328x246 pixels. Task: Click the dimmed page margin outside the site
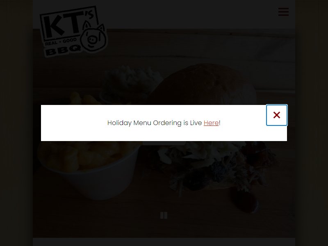pos(16,123)
